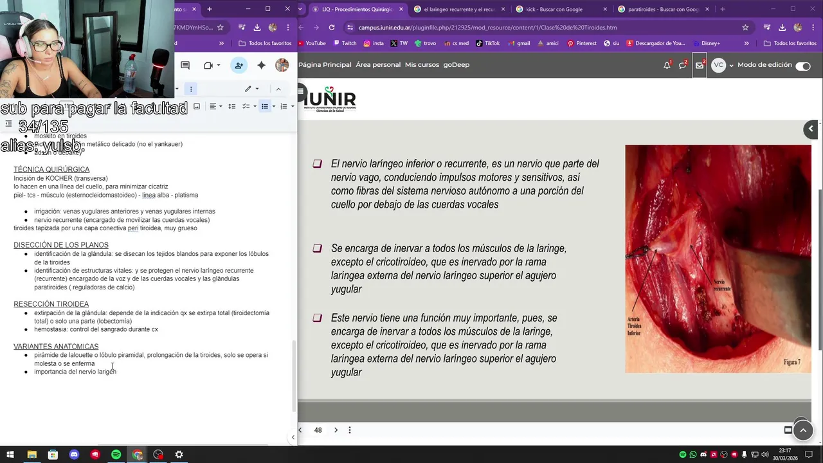Screen dimensions: 823x463
Task: Close the kick - Buscar con Google tab
Action: (x=605, y=9)
